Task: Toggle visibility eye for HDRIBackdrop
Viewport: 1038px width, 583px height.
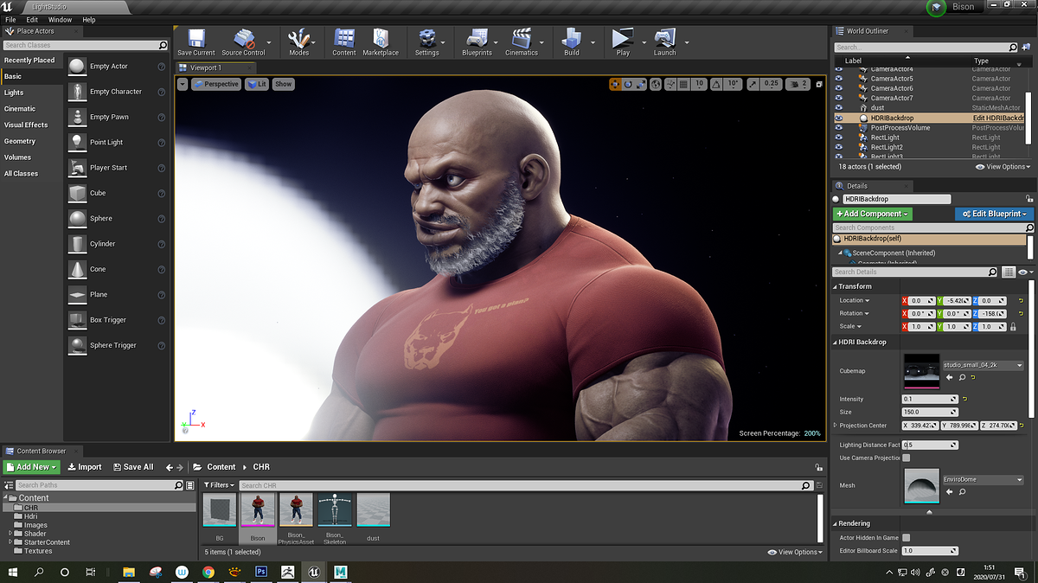Action: (839, 118)
